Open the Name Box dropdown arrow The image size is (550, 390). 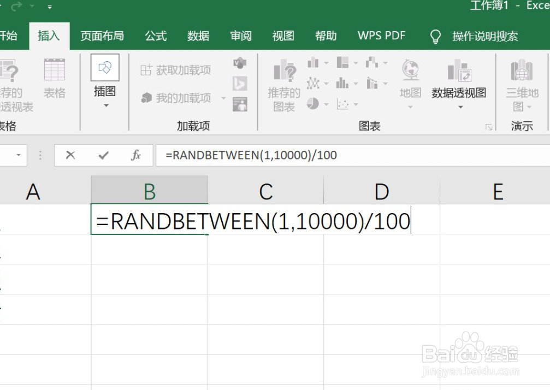(17, 155)
